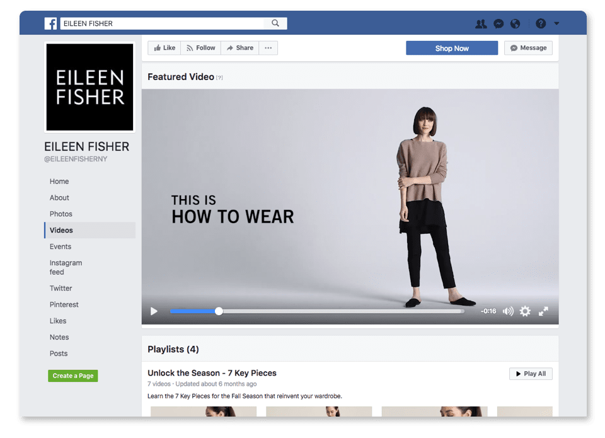Viewport: 605px width, 438px height.
Task: Select the Videos tab in sidebar
Action: [x=90, y=230]
